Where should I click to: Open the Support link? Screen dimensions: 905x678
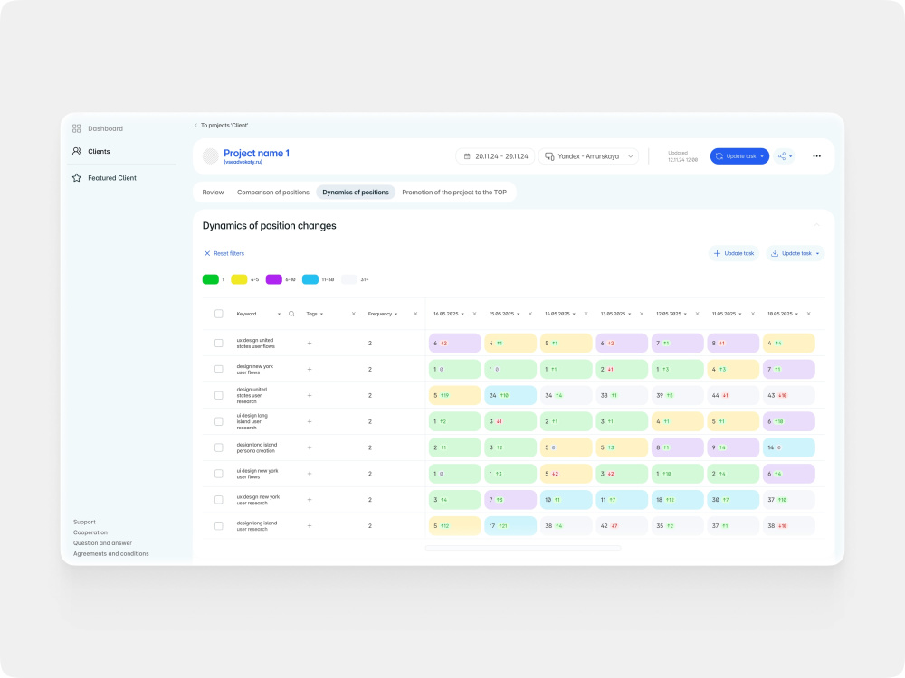pyautogui.click(x=84, y=522)
